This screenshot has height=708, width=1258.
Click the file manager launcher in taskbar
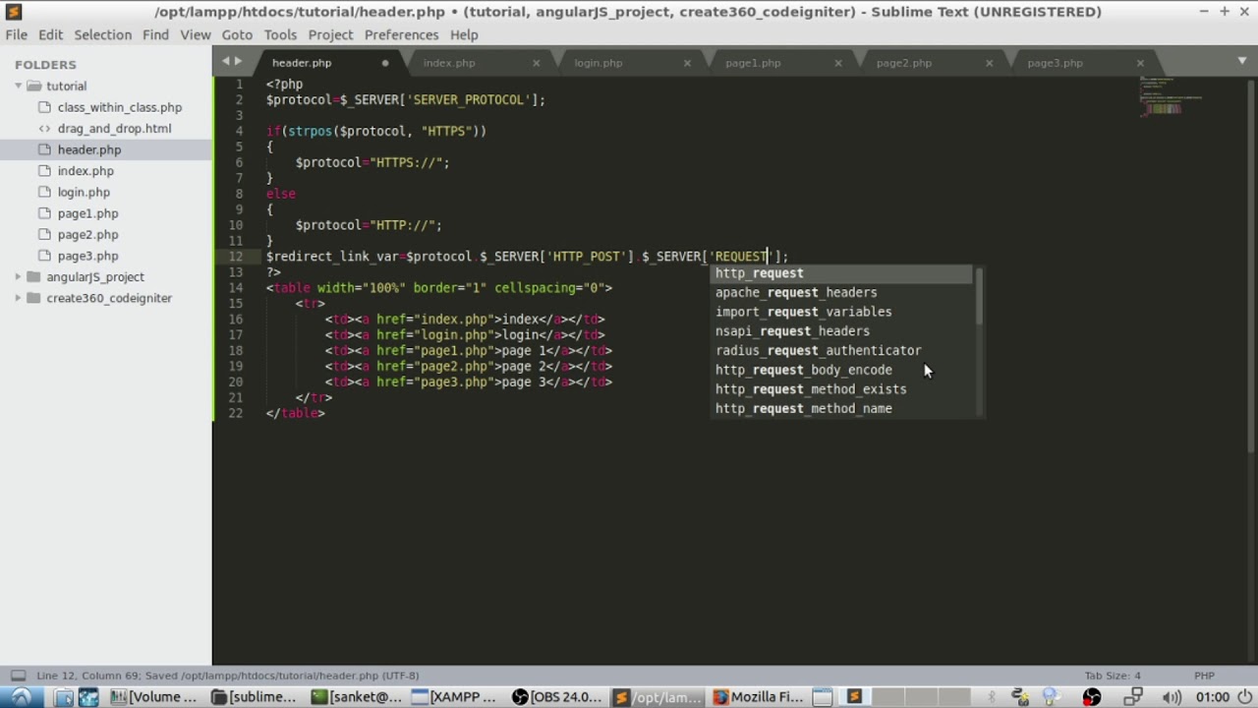(64, 697)
